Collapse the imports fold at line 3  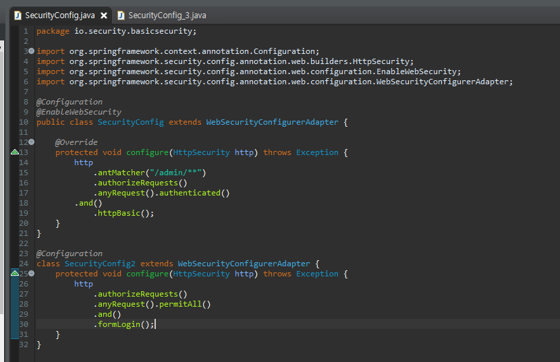(32, 51)
